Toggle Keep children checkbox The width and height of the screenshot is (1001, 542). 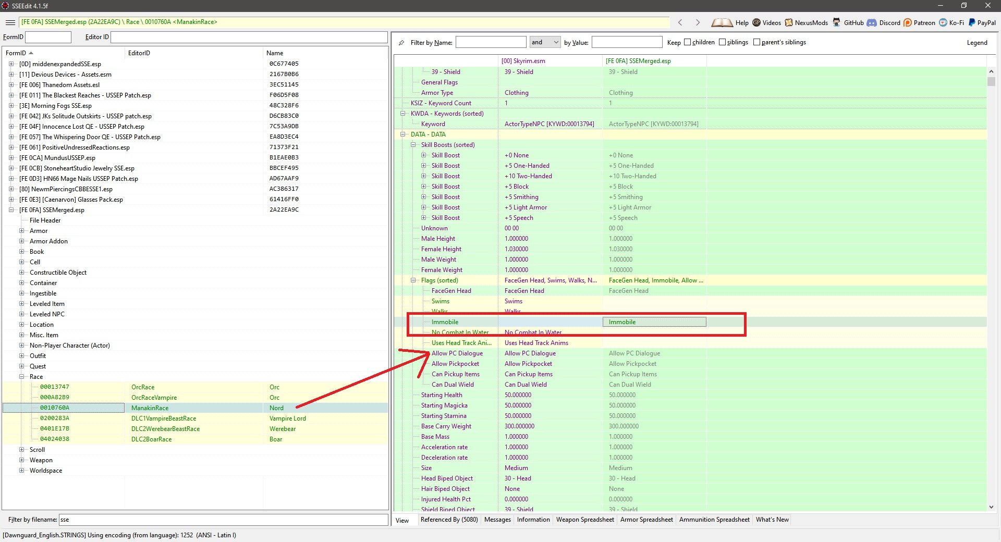pyautogui.click(x=687, y=42)
